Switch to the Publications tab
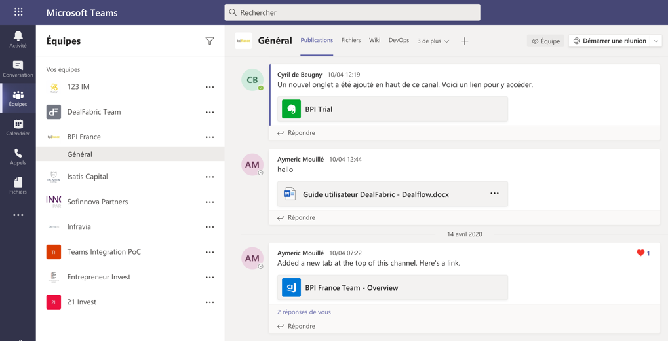668x341 pixels. pyautogui.click(x=317, y=41)
